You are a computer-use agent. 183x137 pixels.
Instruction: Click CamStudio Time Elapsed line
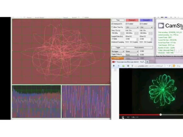click(x=166, y=45)
